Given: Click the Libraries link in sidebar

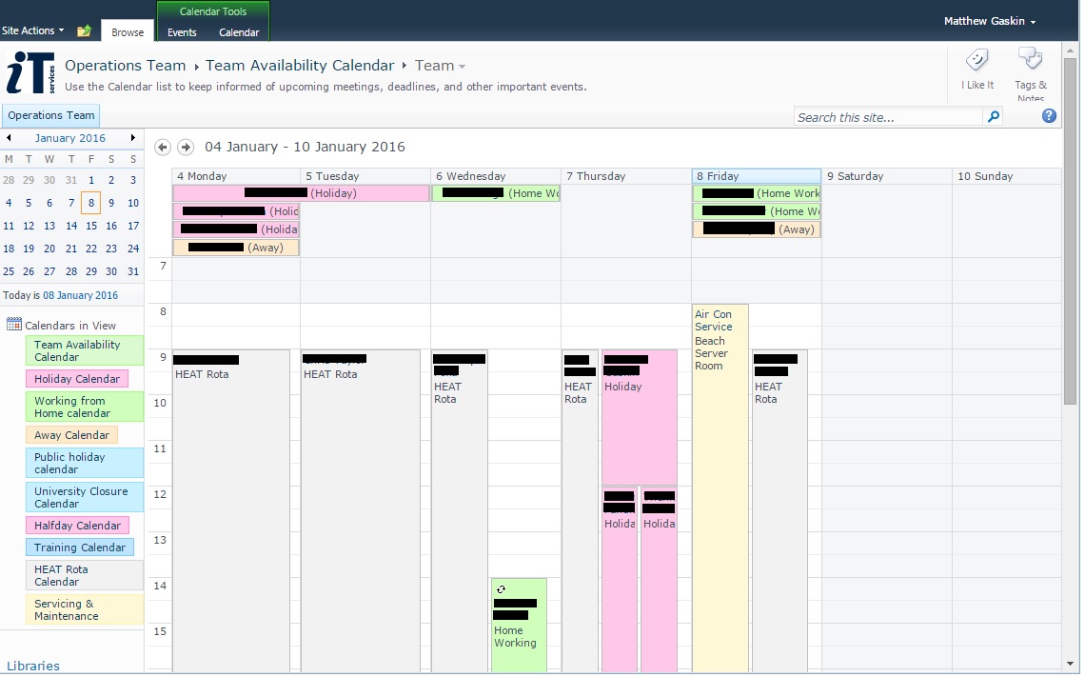Looking at the screenshot, I should click(33, 666).
